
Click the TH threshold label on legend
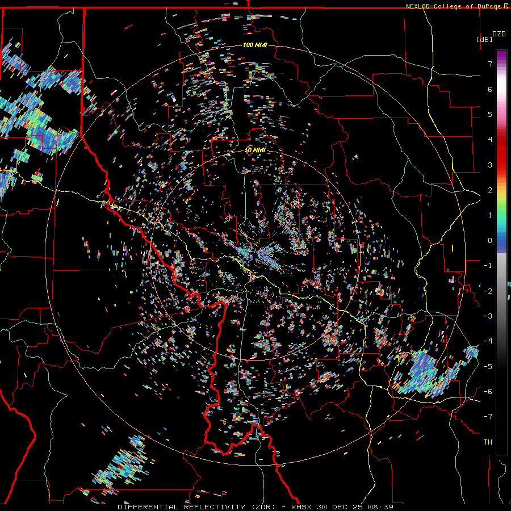tap(488, 442)
